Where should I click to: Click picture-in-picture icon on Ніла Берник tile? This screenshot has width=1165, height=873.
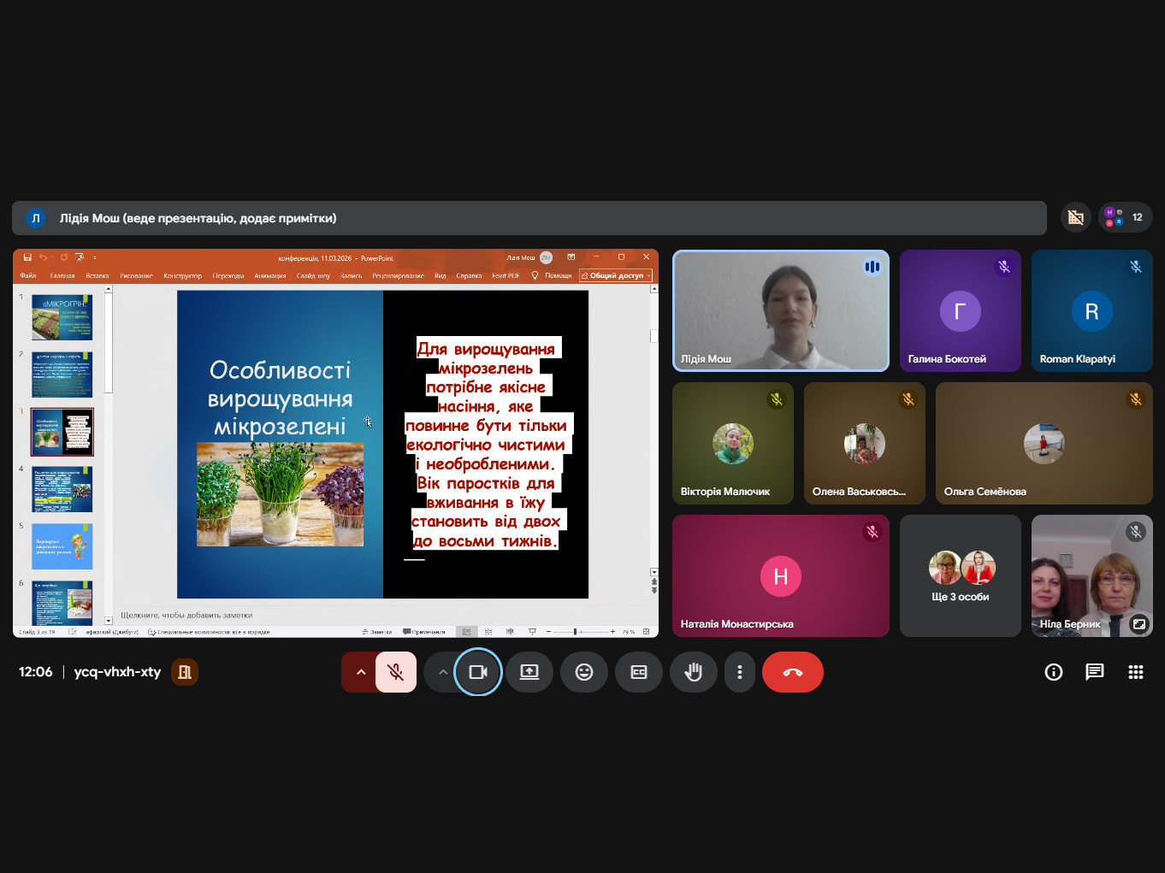tap(1138, 624)
